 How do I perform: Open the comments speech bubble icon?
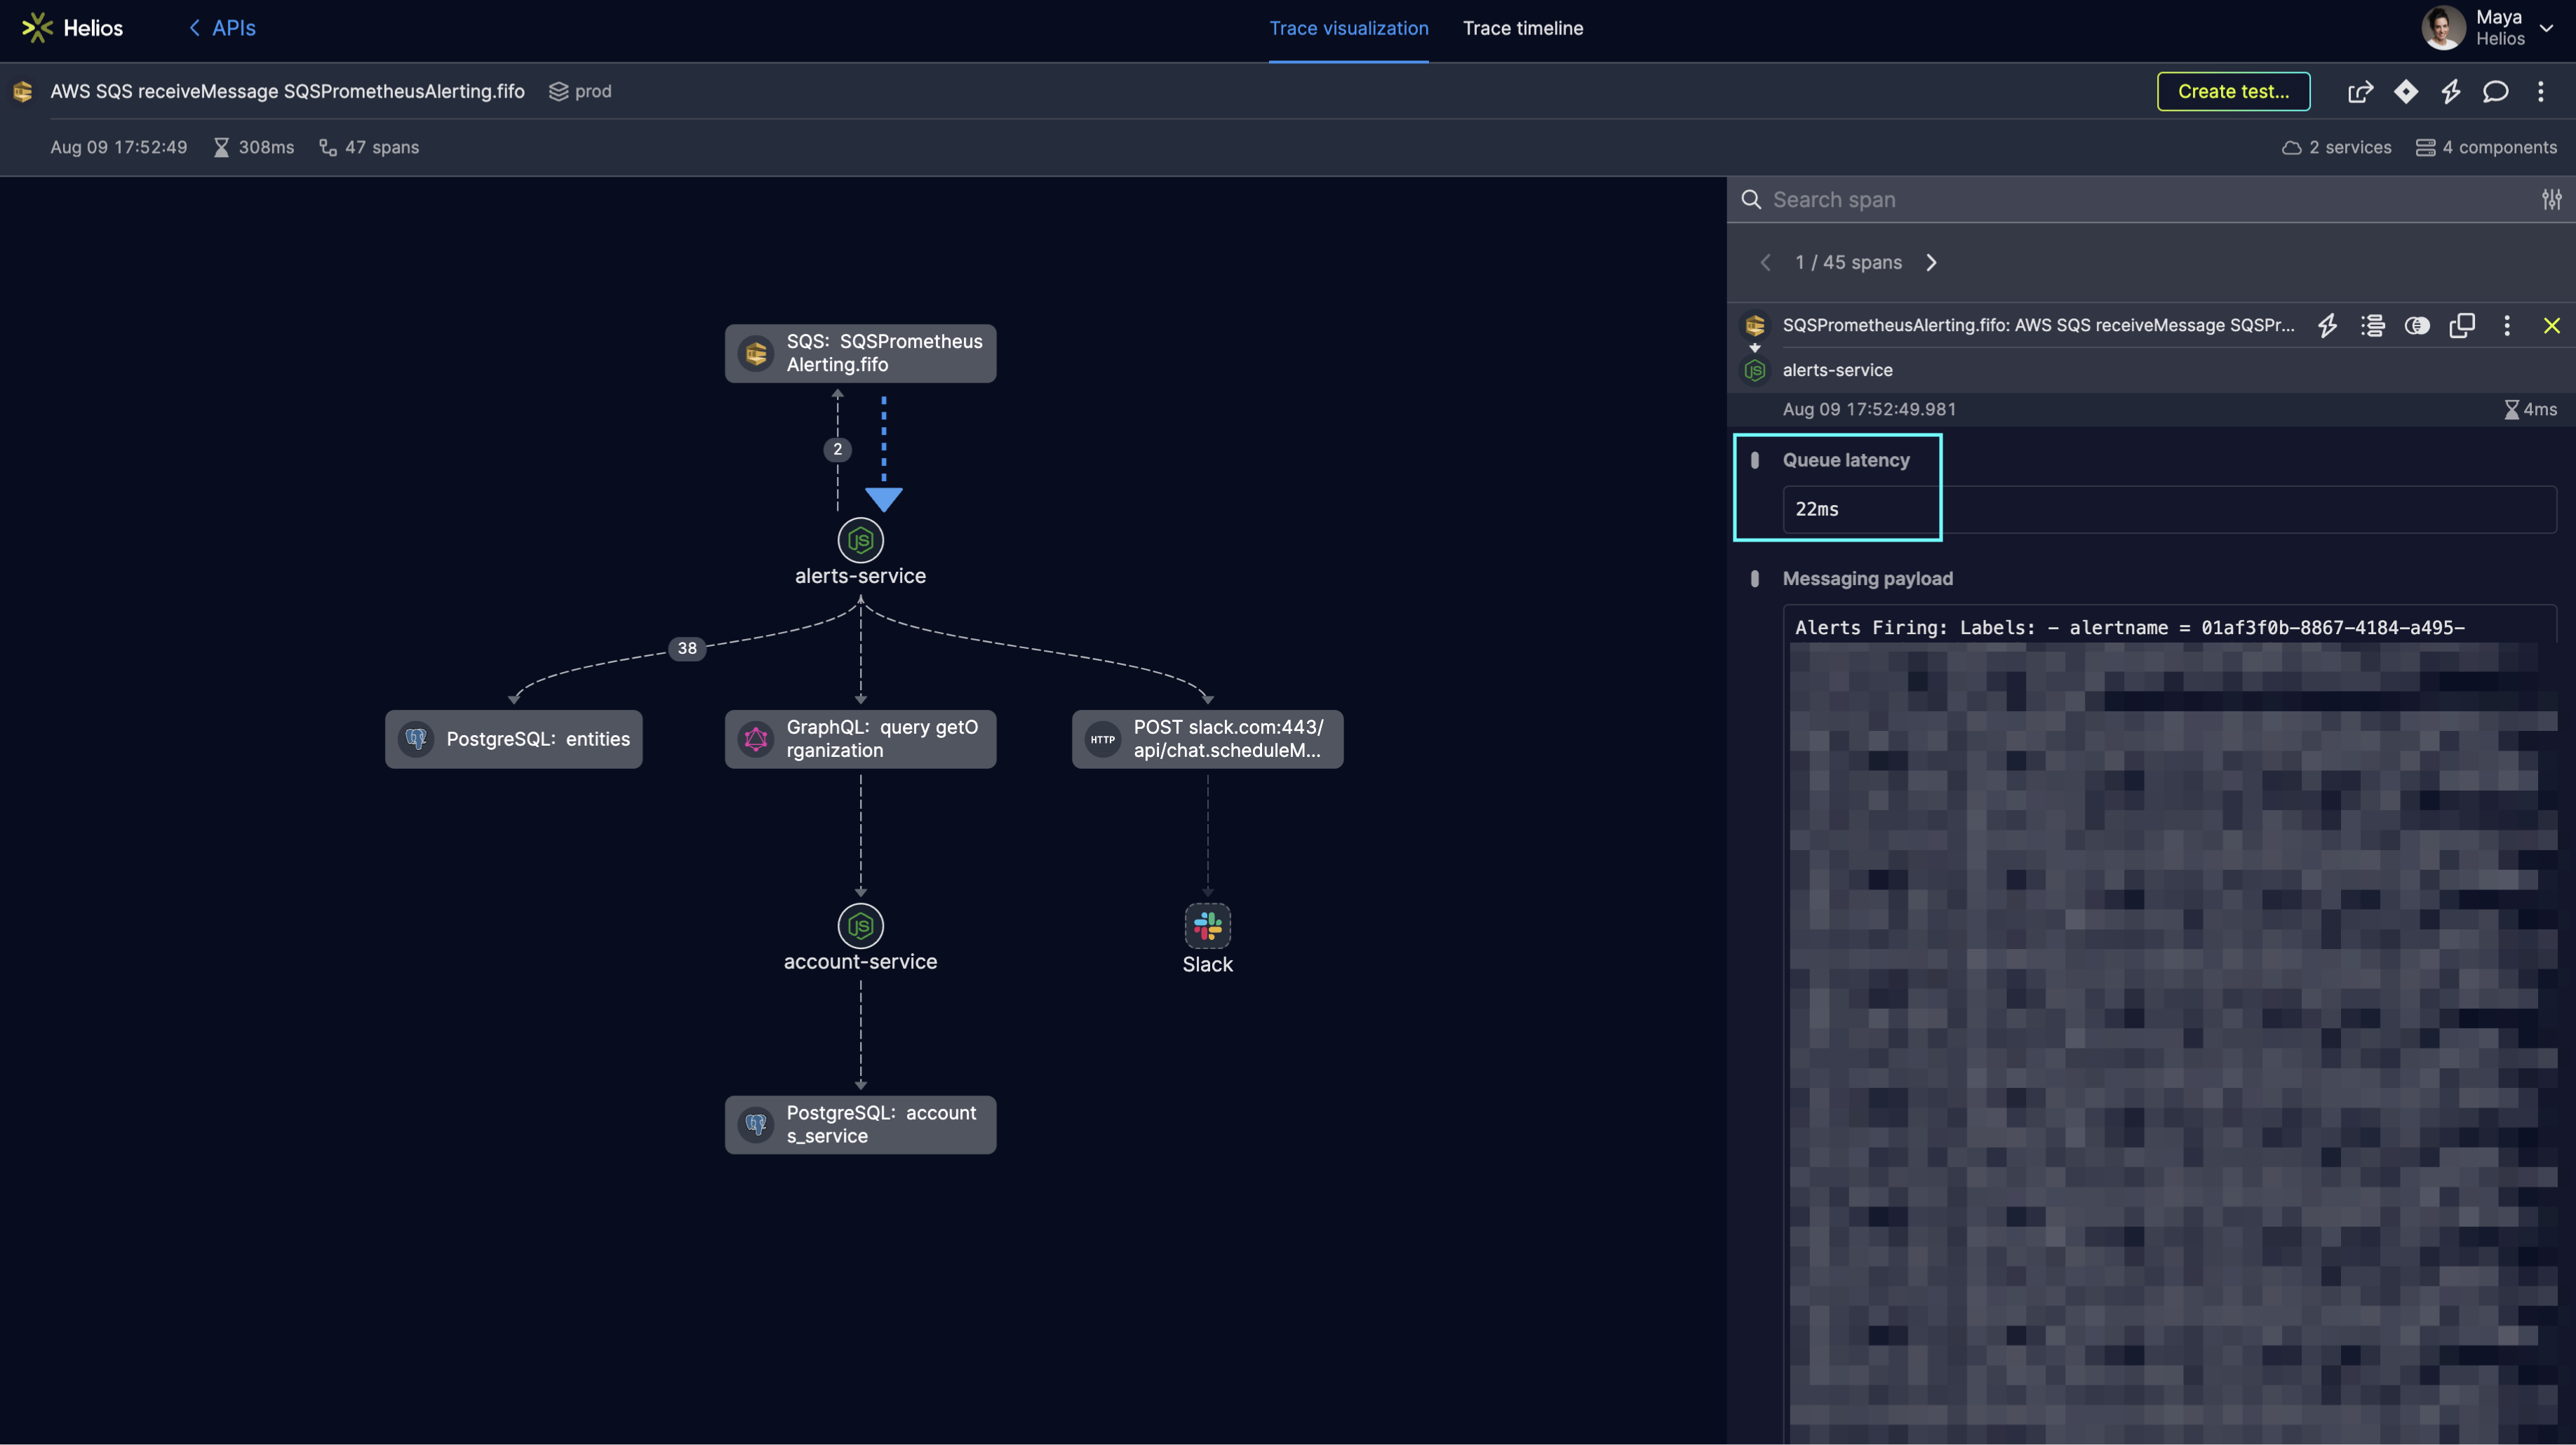click(x=2496, y=92)
